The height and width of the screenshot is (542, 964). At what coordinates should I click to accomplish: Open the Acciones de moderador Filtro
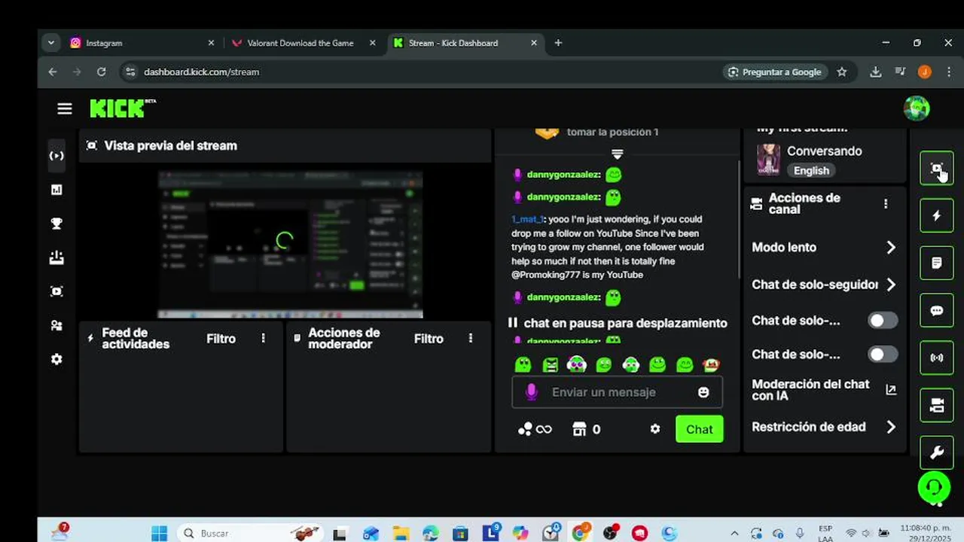click(x=429, y=339)
